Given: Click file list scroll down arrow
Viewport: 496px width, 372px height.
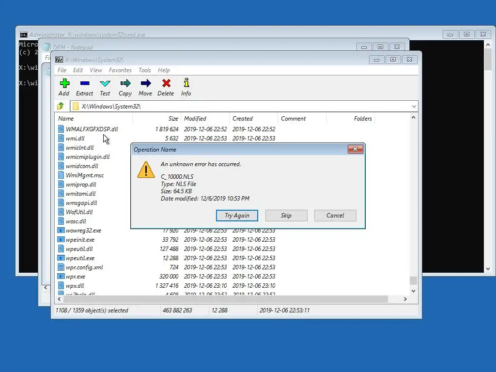Looking at the screenshot, I should (413, 291).
